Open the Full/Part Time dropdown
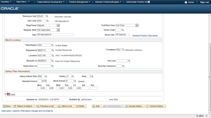211x118 pixels. [137, 26]
